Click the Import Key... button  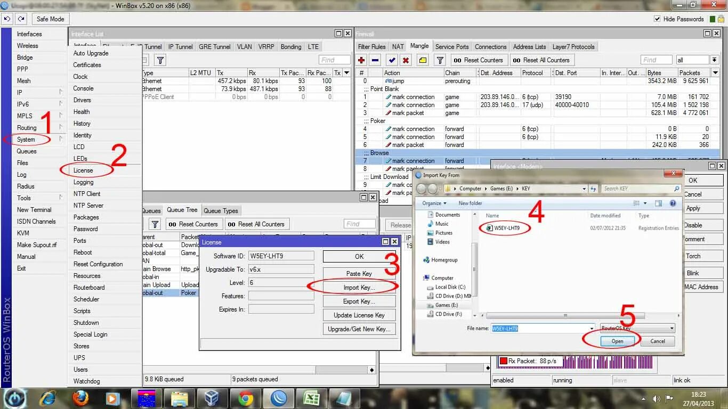pos(359,288)
